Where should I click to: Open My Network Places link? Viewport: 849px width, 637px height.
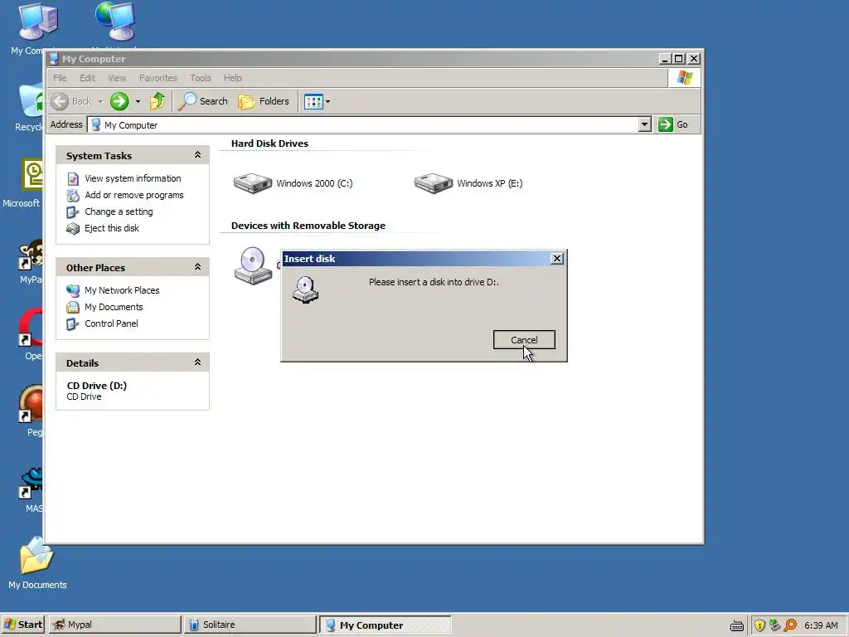122,290
